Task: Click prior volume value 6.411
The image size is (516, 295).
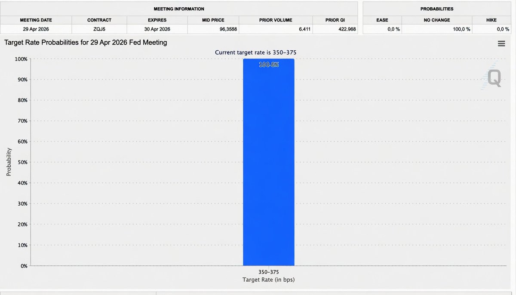Action: click(304, 29)
